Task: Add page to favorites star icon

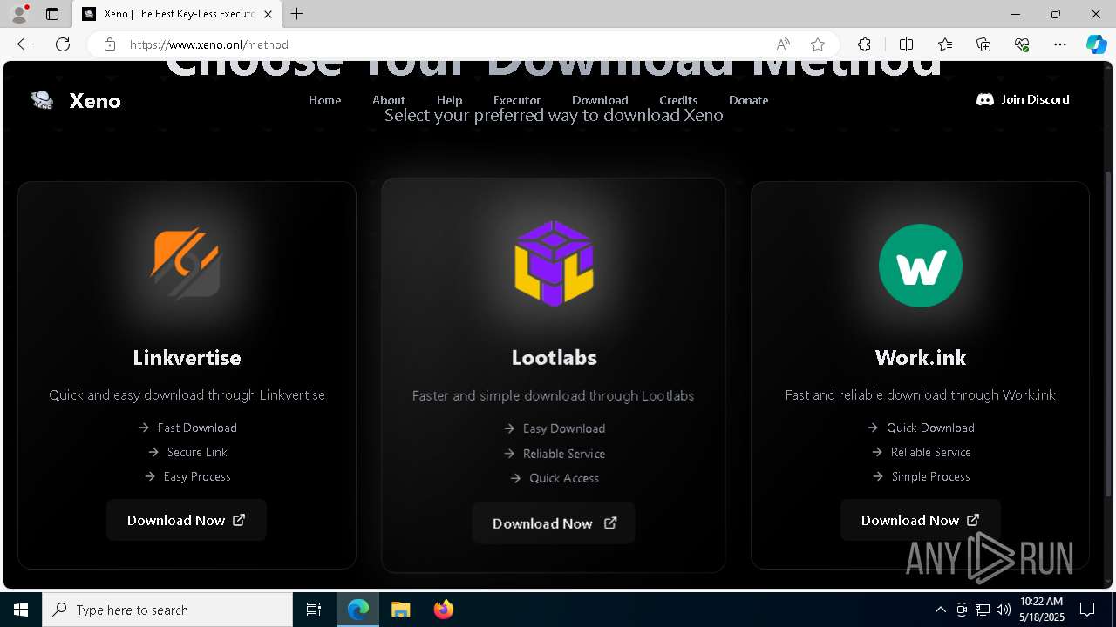Action: coord(818,44)
